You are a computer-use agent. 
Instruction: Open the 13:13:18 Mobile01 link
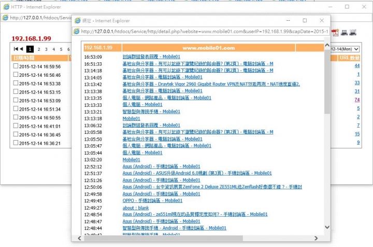pyautogui.click(x=131, y=118)
